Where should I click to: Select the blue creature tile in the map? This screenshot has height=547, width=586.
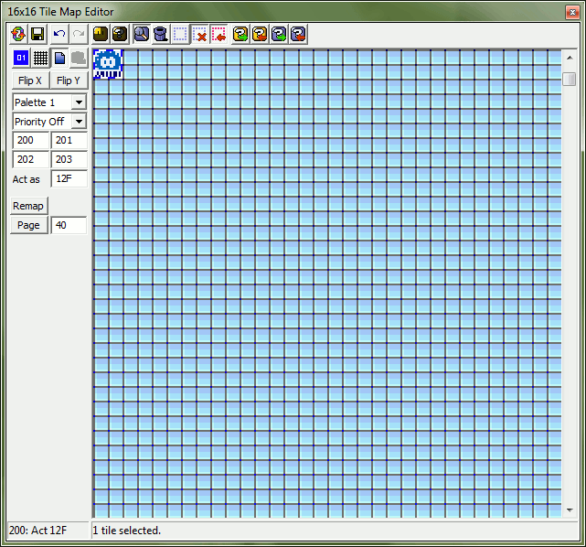[108, 64]
